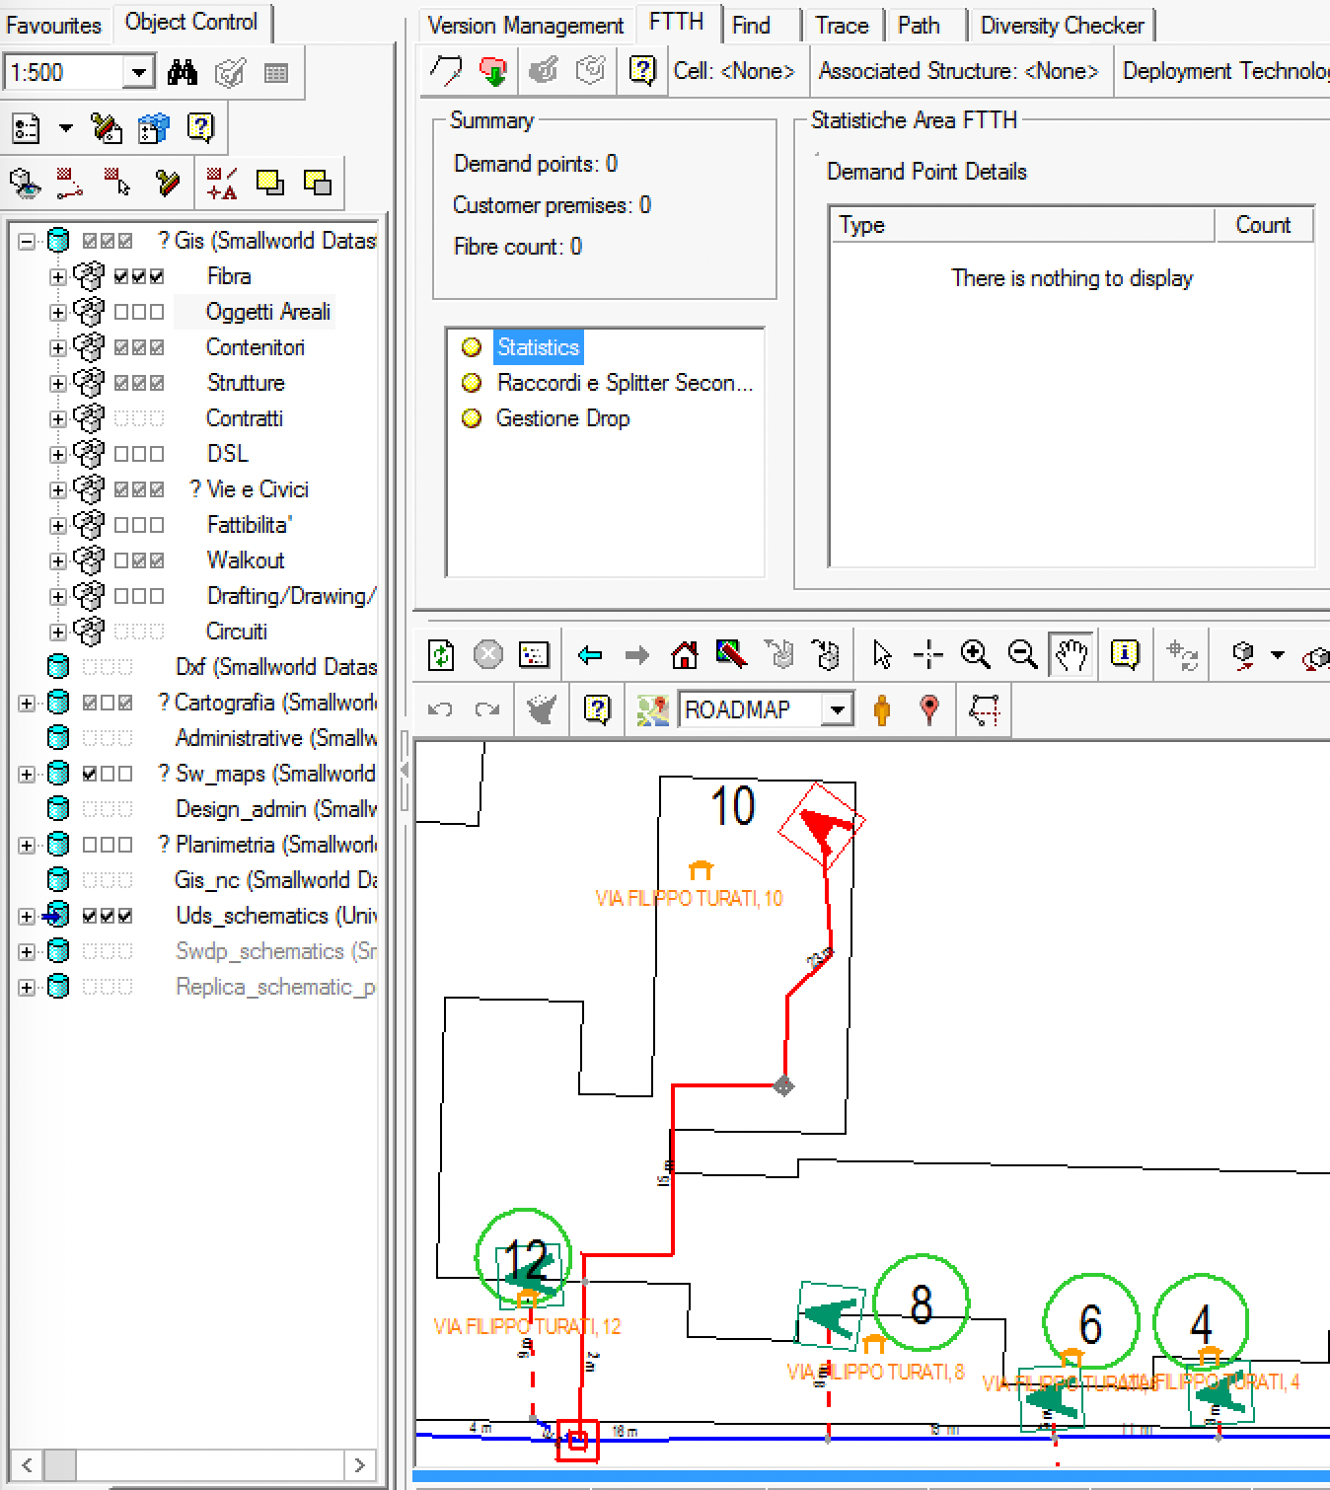Toggle first checkbox of Oggetti Areali
Image resolution: width=1330 pixels, height=1490 pixels.
121,312
